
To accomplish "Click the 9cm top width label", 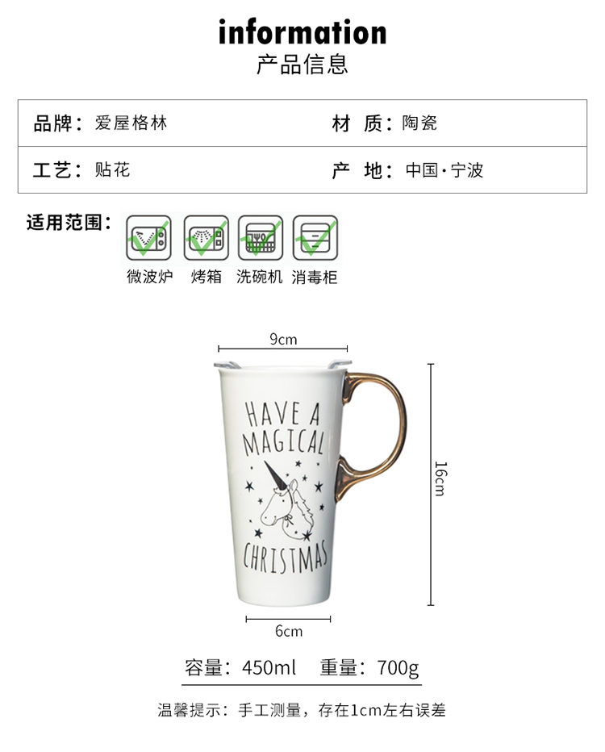I will click(x=283, y=340).
